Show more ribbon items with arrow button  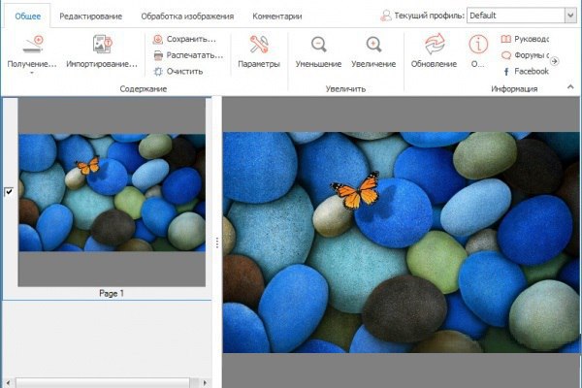[x=554, y=61]
